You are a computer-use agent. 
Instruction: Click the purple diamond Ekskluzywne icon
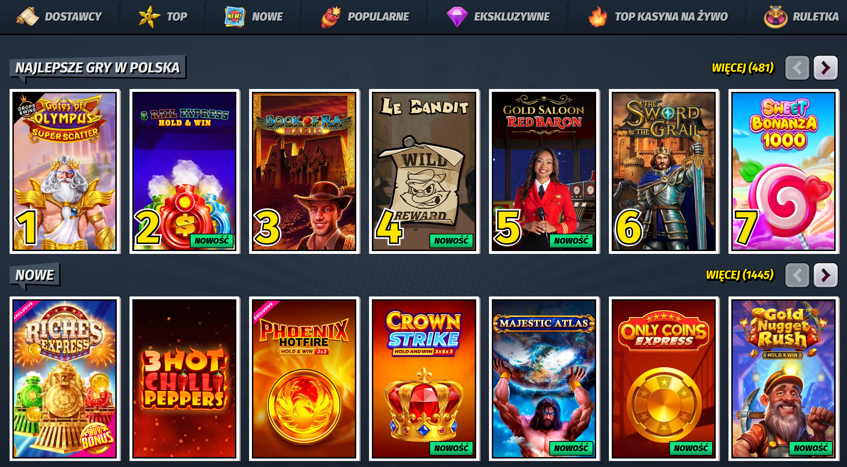click(x=457, y=17)
